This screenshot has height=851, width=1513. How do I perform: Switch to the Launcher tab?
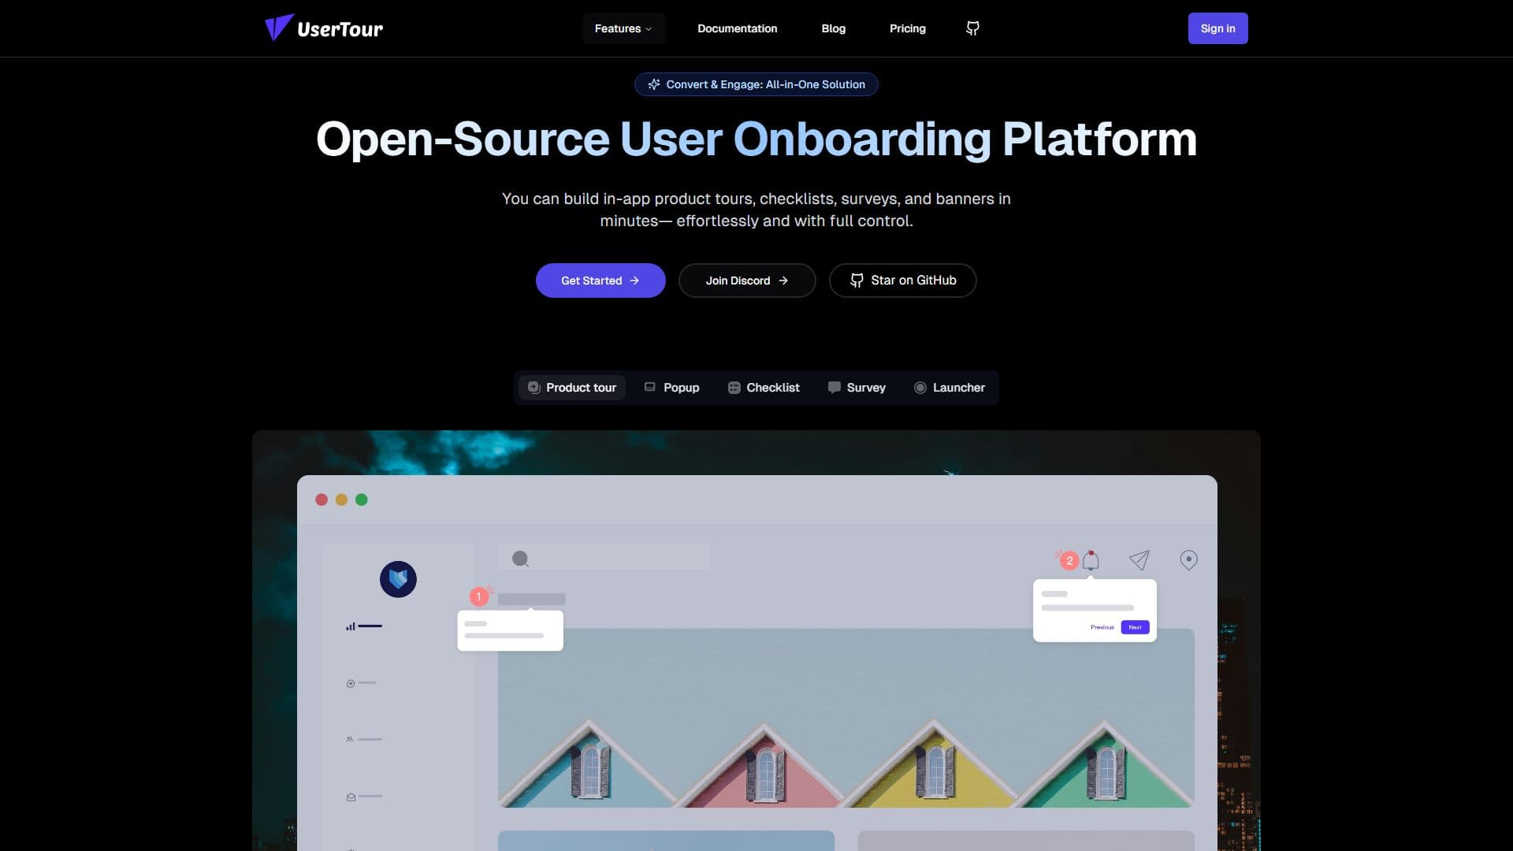click(x=950, y=388)
